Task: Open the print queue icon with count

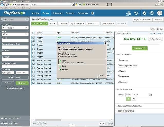Action: 128,13
